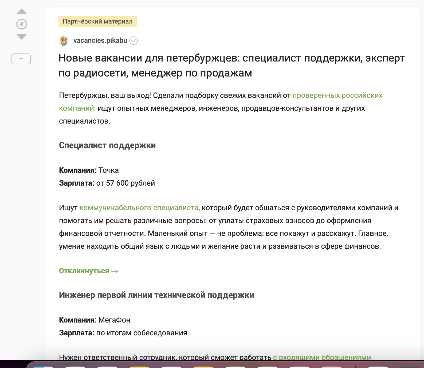Click the 'Откликнуться →' link
Image resolution: width=424 pixels, height=368 pixels.
(x=89, y=271)
